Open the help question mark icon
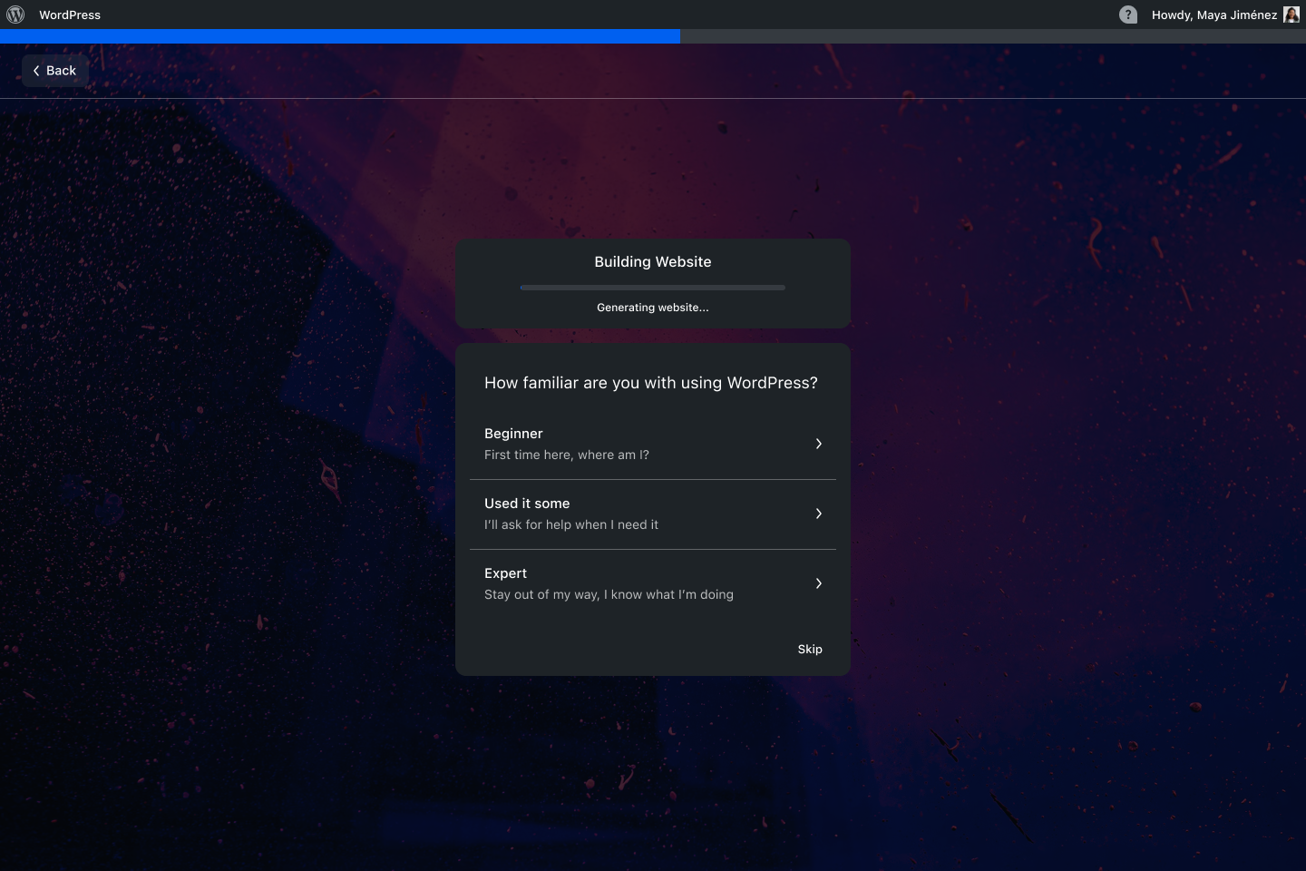This screenshot has height=871, width=1306. tap(1127, 15)
